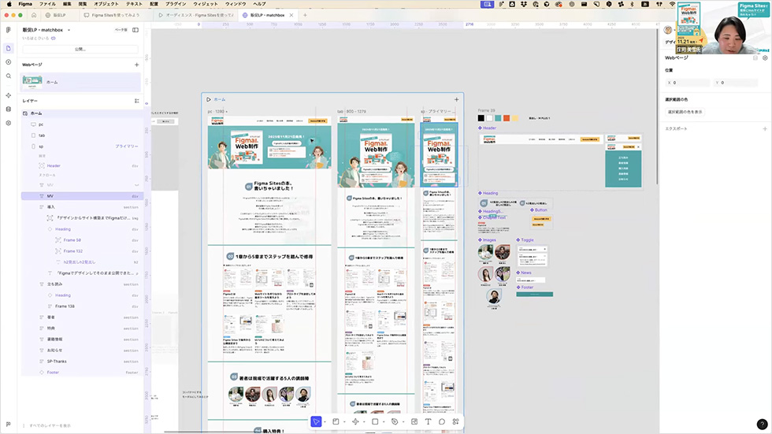Image resolution: width=772 pixels, height=434 pixels.
Task: Open the settings icon in left rail
Action: [x=9, y=123]
